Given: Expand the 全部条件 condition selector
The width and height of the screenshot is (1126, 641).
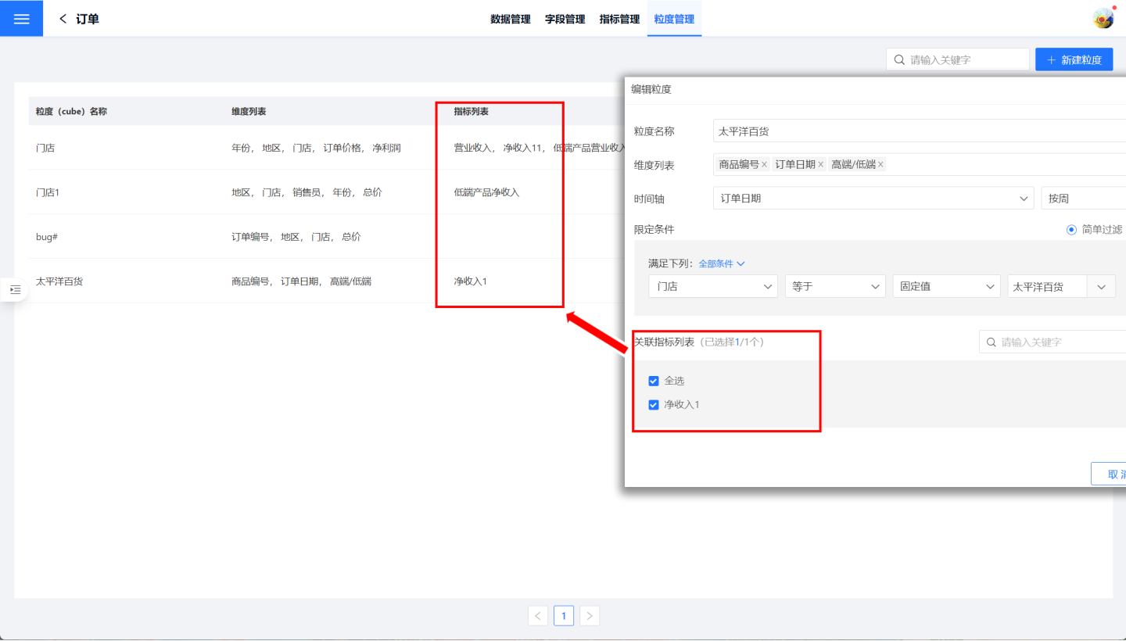Looking at the screenshot, I should pyautogui.click(x=721, y=264).
